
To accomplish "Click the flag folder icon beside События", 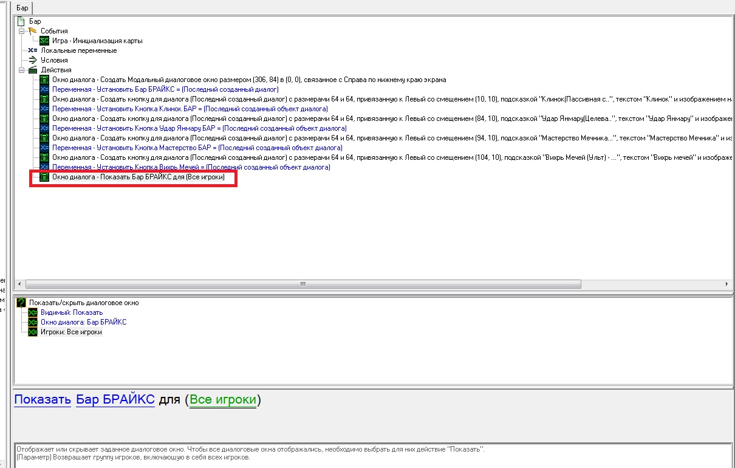I will (x=33, y=31).
